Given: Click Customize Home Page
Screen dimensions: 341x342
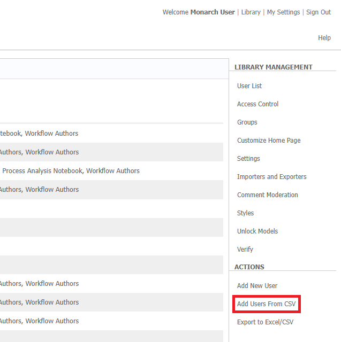Looking at the screenshot, I should coord(269,141).
